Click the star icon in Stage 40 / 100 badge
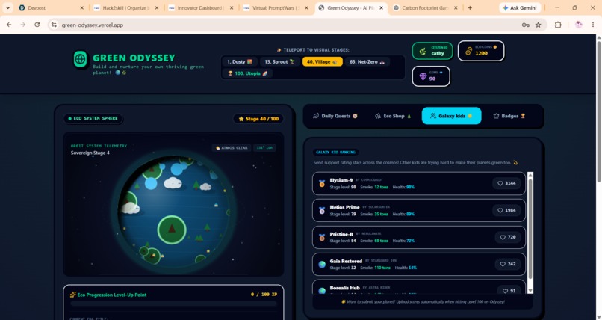 click(x=241, y=119)
